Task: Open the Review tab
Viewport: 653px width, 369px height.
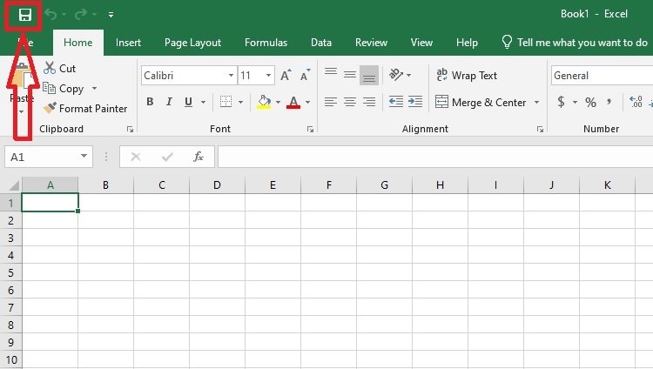Action: pyautogui.click(x=371, y=43)
